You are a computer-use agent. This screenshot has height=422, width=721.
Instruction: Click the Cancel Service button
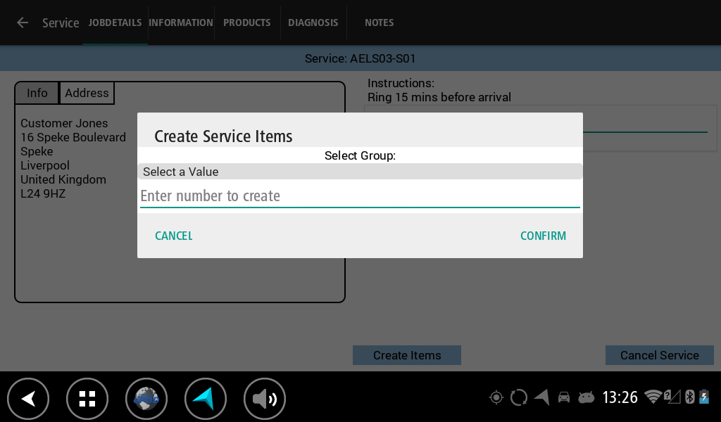[659, 355]
